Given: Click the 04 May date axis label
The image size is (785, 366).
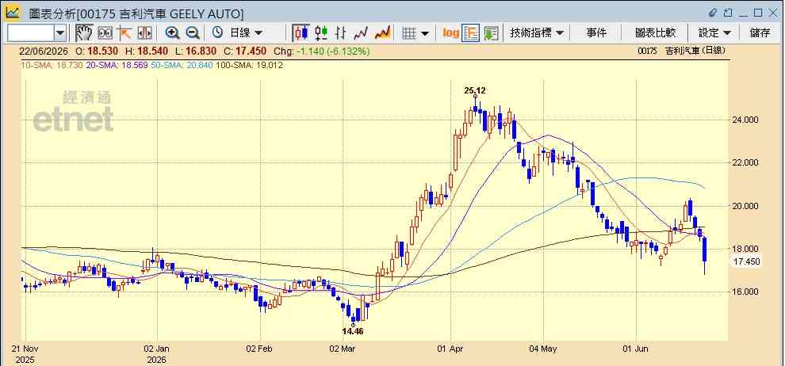Looking at the screenshot, I should tap(544, 348).
